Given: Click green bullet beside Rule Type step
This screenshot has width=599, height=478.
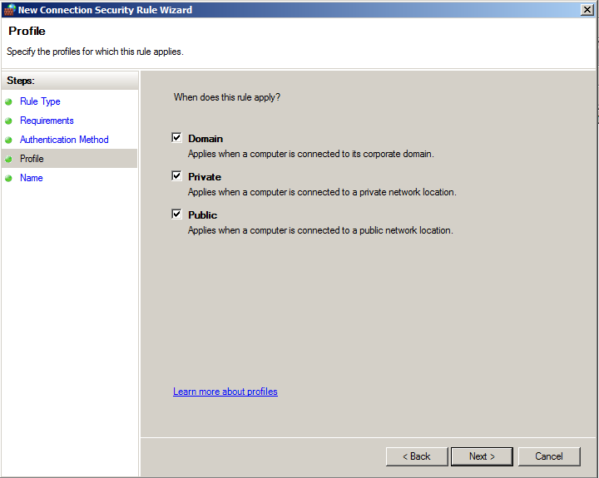Looking at the screenshot, I should (x=9, y=101).
